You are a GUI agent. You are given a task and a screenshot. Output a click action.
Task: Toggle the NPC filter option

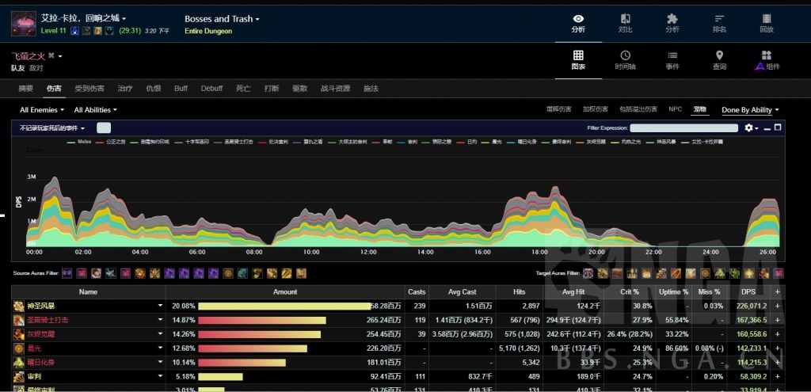675,109
